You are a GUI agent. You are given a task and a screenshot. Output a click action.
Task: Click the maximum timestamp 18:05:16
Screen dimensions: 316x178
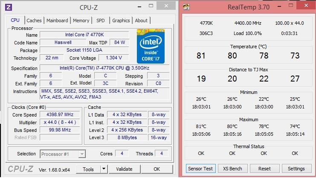tap(232, 134)
